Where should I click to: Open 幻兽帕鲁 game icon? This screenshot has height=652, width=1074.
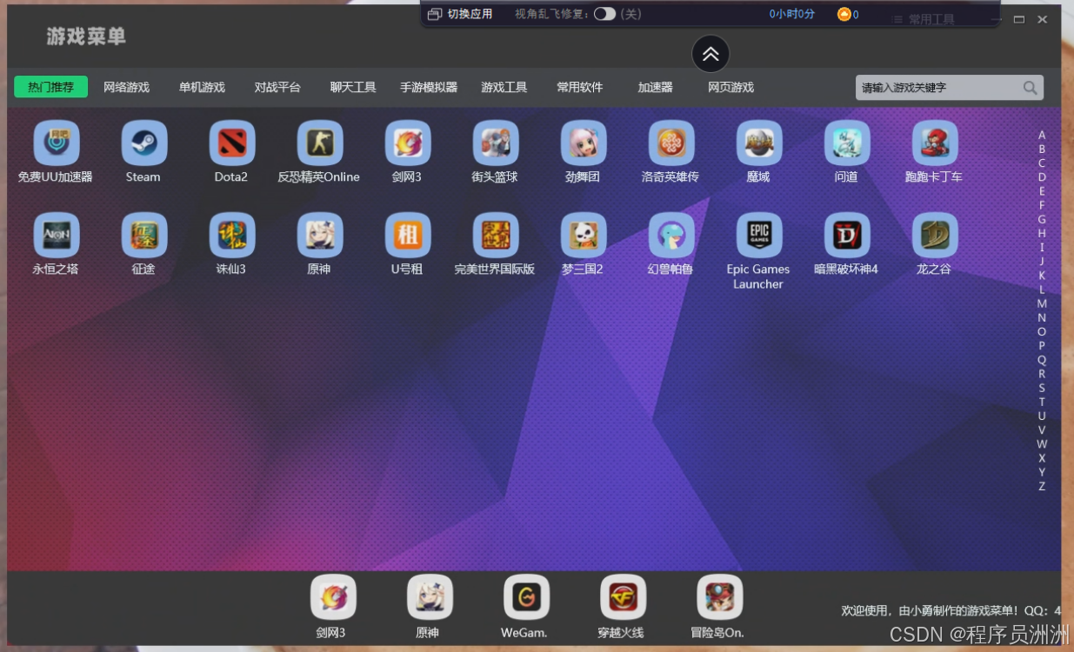(x=670, y=236)
